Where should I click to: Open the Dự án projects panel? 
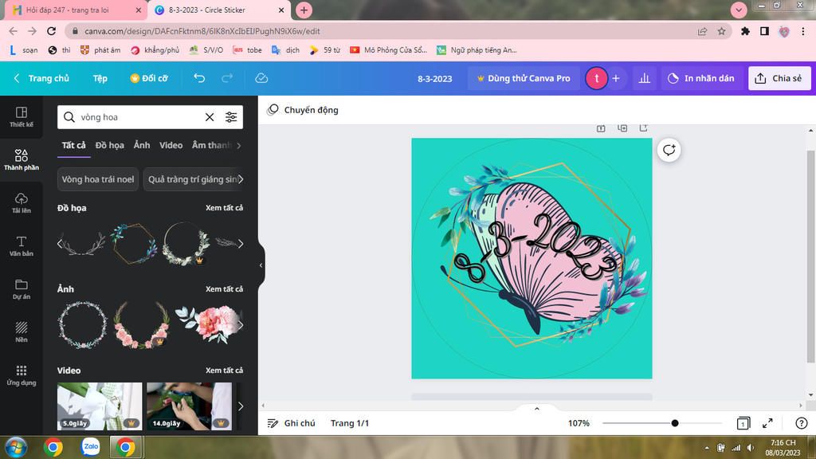point(22,289)
